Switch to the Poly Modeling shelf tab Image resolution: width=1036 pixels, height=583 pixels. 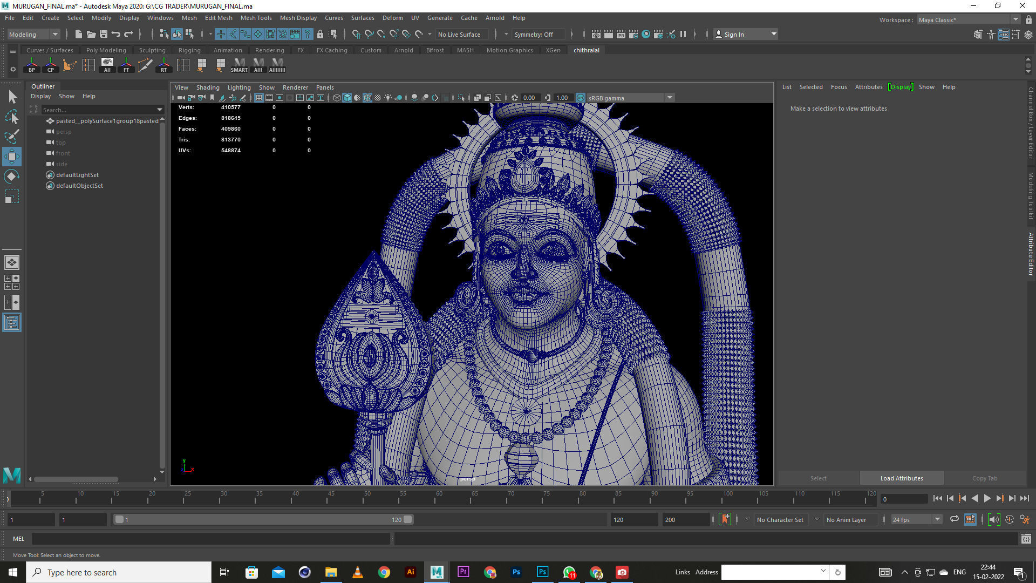[106, 50]
